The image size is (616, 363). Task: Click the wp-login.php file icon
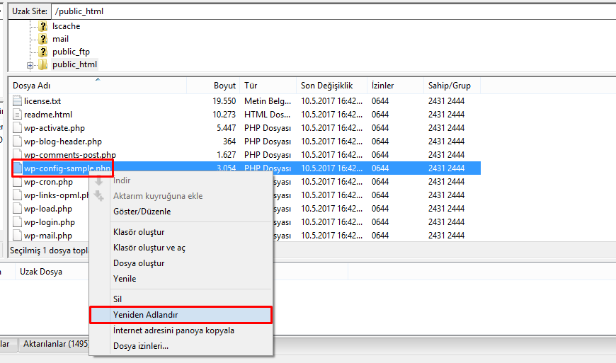pos(18,222)
